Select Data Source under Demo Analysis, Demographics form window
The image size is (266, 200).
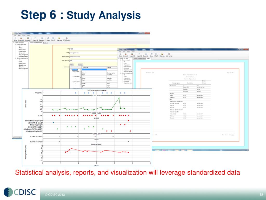click(23, 51)
